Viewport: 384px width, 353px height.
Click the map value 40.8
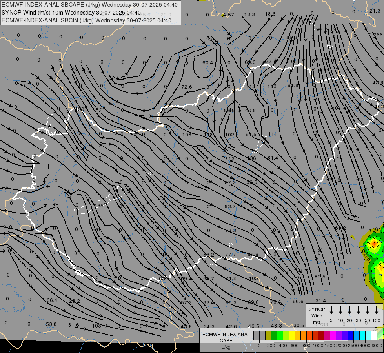[250, 111]
